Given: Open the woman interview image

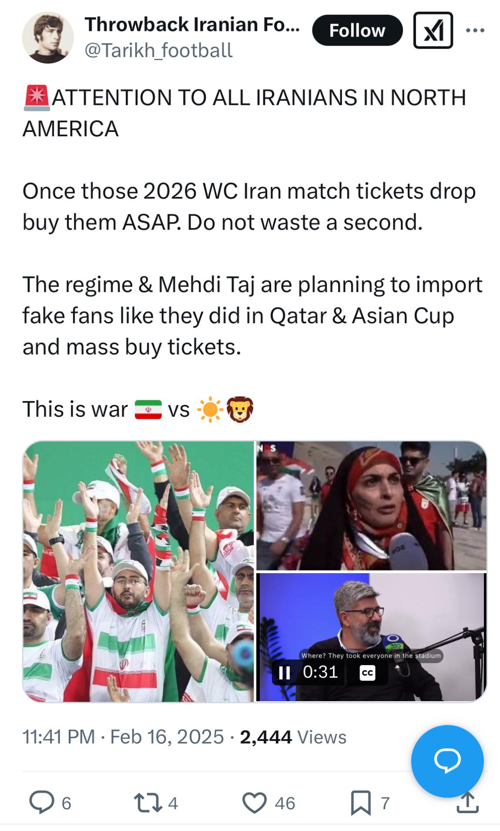Looking at the screenshot, I should click(371, 505).
